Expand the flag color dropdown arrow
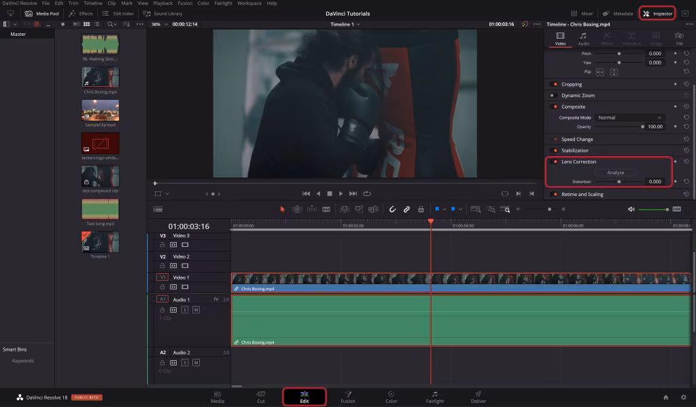This screenshot has width=696, height=407. tap(445, 210)
